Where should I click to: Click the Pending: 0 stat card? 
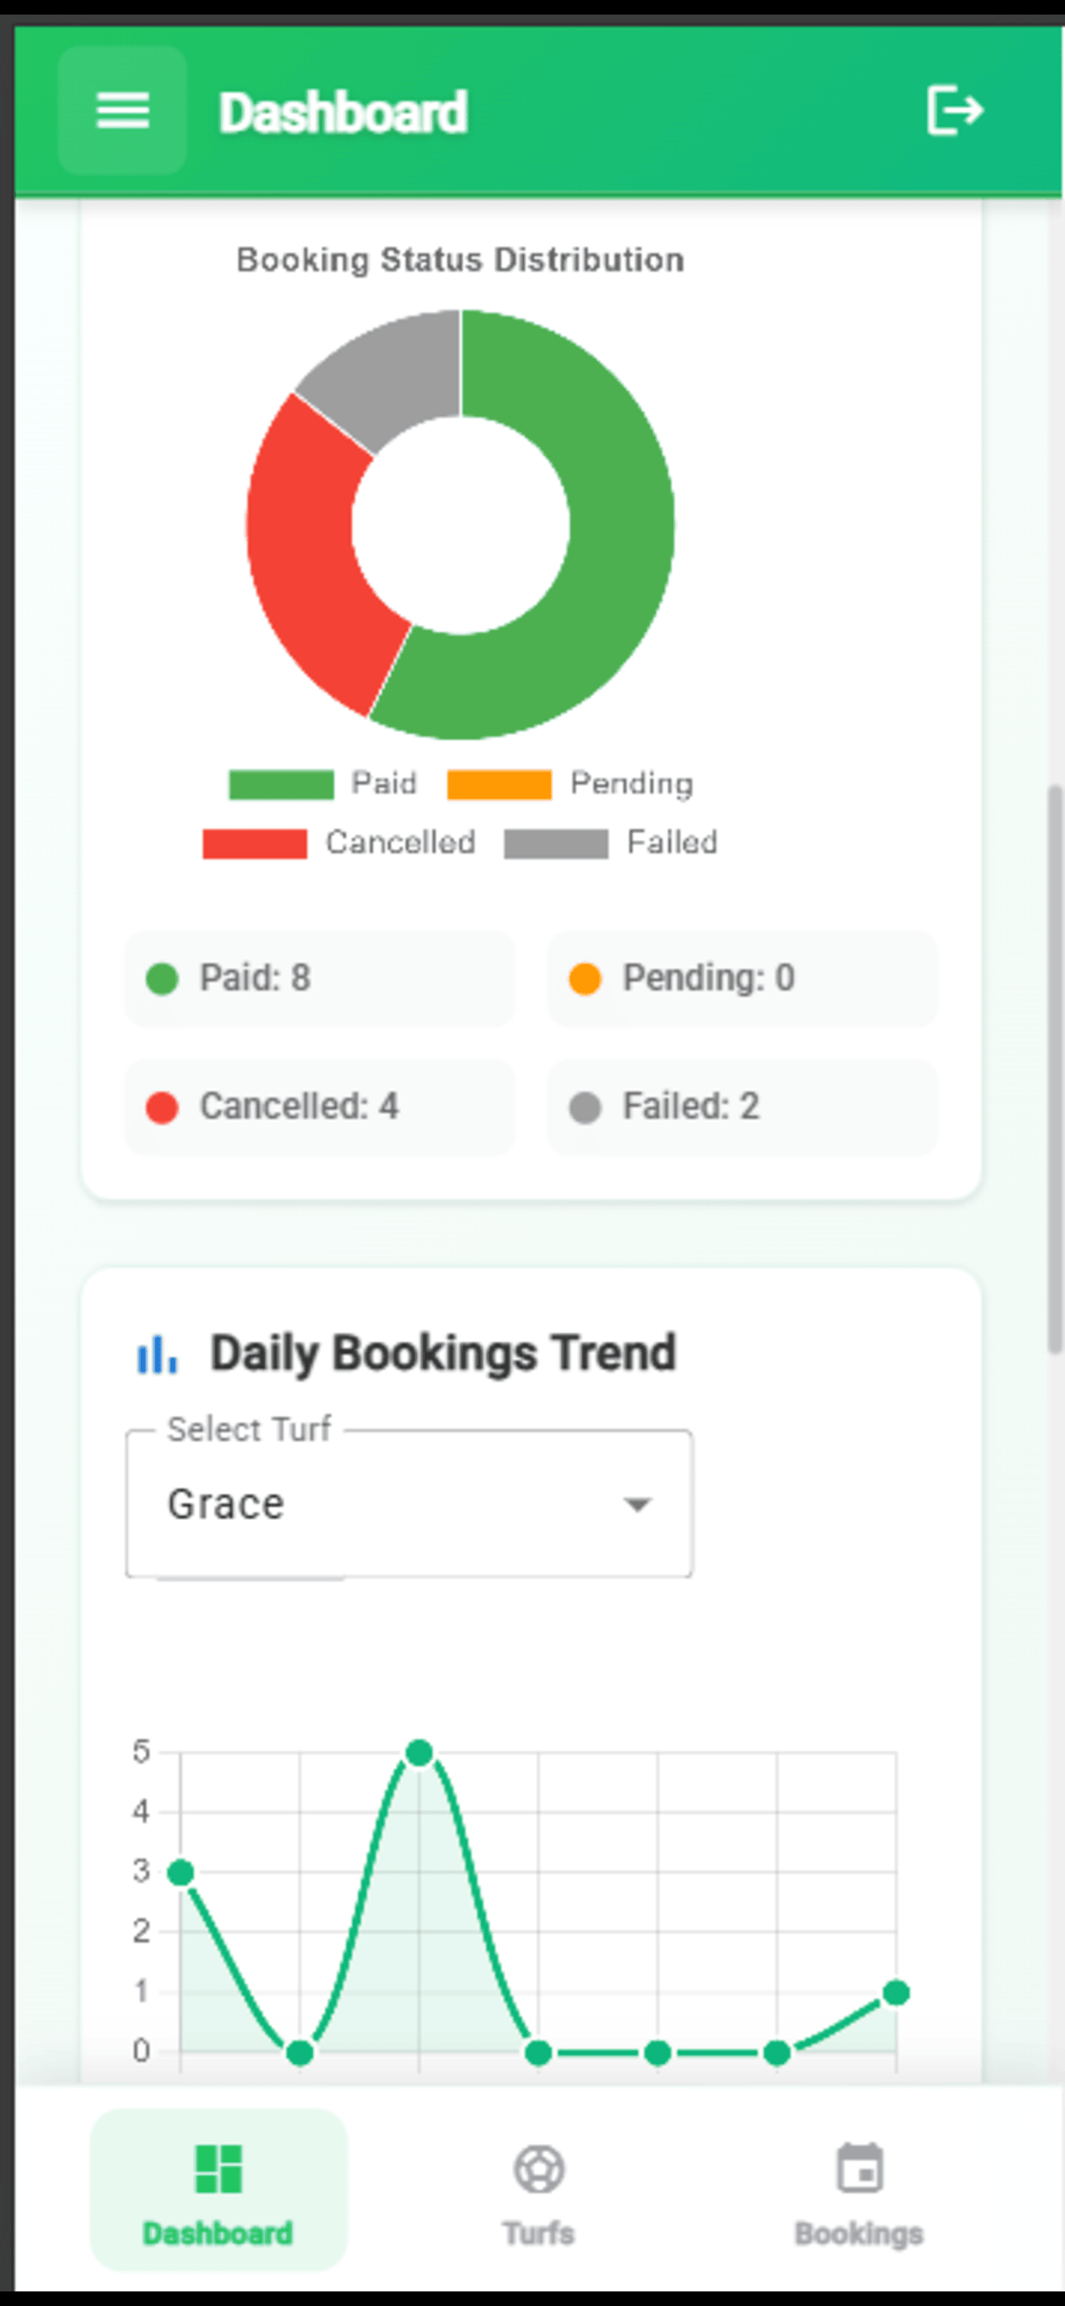coord(743,979)
